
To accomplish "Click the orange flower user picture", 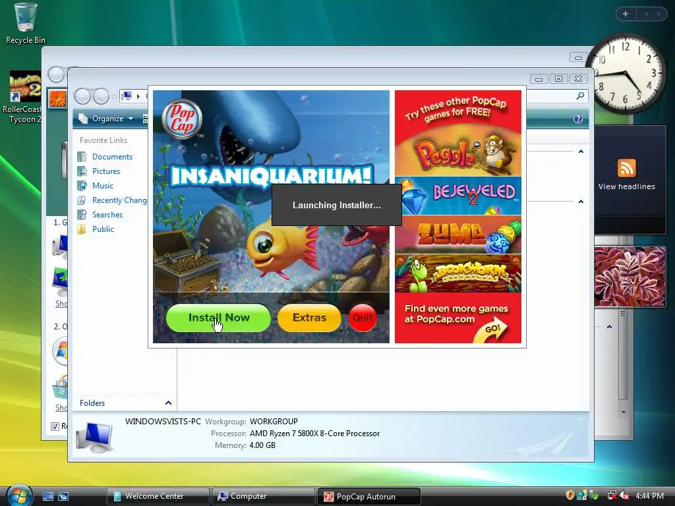I will point(57,99).
